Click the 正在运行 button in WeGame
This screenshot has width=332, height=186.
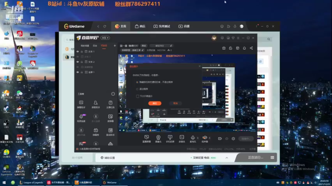(256, 157)
